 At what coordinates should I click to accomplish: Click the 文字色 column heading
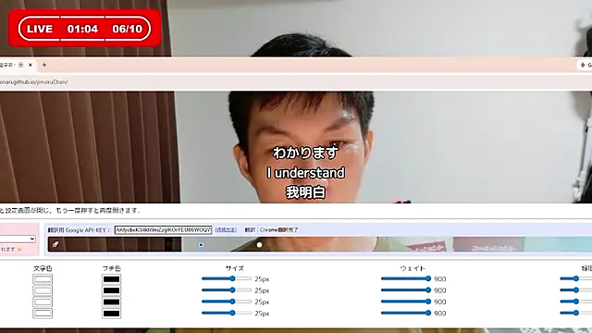pyautogui.click(x=43, y=268)
